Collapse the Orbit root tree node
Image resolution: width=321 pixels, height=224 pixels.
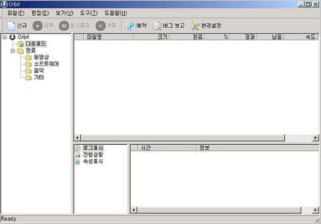point(5,37)
